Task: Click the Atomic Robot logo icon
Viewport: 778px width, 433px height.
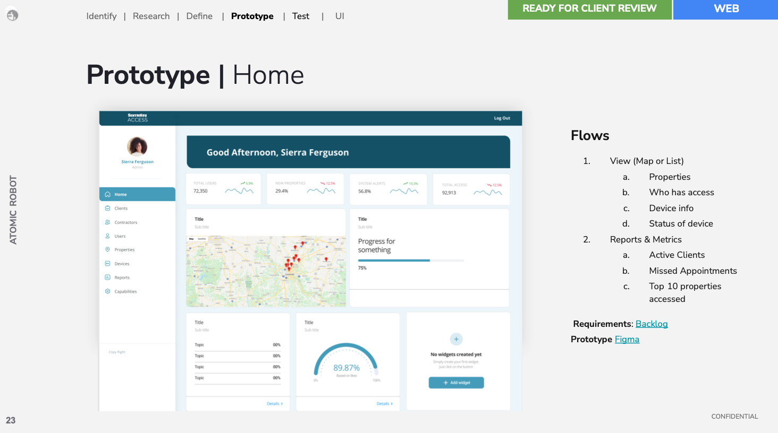Action: [x=12, y=15]
